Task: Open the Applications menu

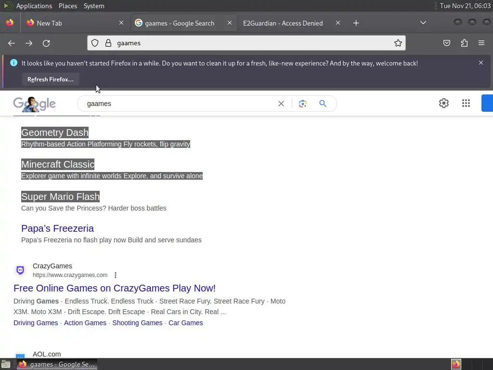Action: click(x=34, y=6)
